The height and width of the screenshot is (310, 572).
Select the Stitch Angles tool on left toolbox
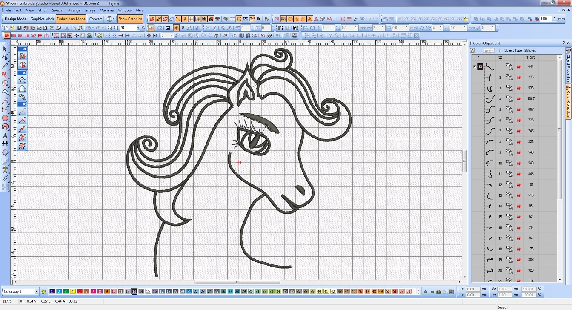point(5,178)
